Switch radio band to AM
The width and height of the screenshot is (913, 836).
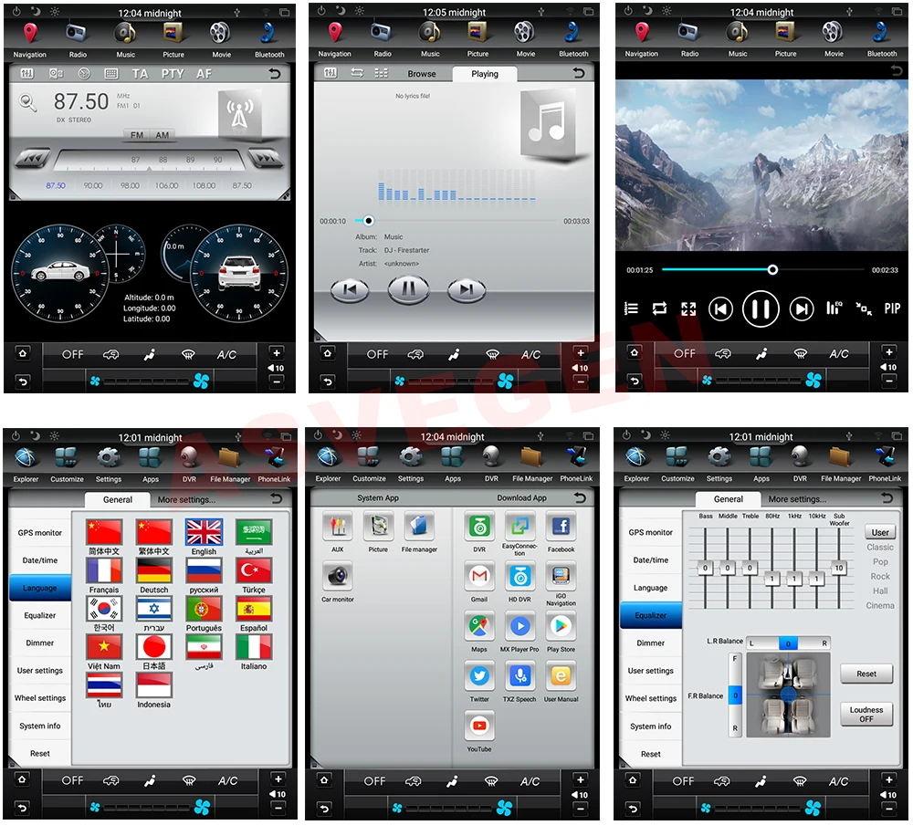pos(163,135)
